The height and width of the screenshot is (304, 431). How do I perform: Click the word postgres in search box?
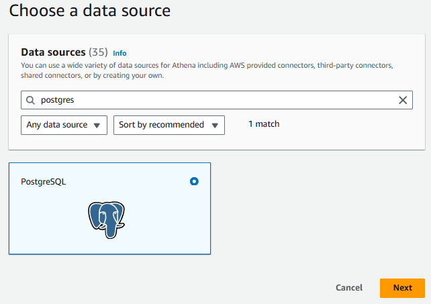click(x=58, y=100)
